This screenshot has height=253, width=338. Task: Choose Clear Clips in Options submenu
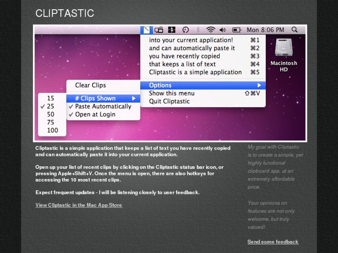103,85
